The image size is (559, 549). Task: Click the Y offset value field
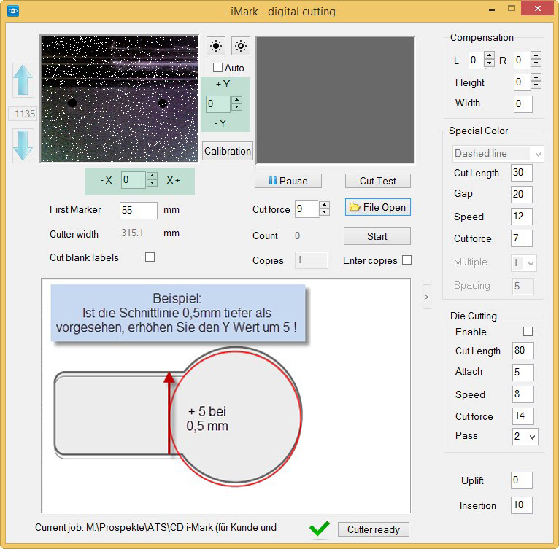point(218,104)
